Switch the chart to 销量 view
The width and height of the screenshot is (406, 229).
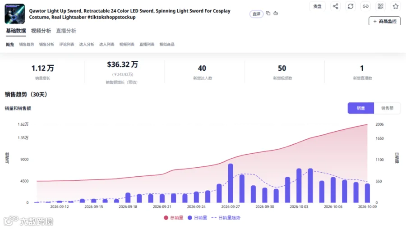point(361,108)
